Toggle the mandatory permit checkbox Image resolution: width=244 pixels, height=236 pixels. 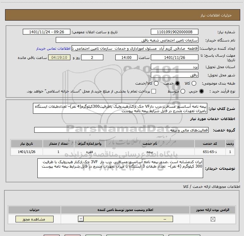pyautogui.click(x=213, y=219)
